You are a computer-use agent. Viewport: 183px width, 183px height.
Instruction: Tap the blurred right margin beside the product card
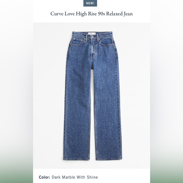click(167, 91)
